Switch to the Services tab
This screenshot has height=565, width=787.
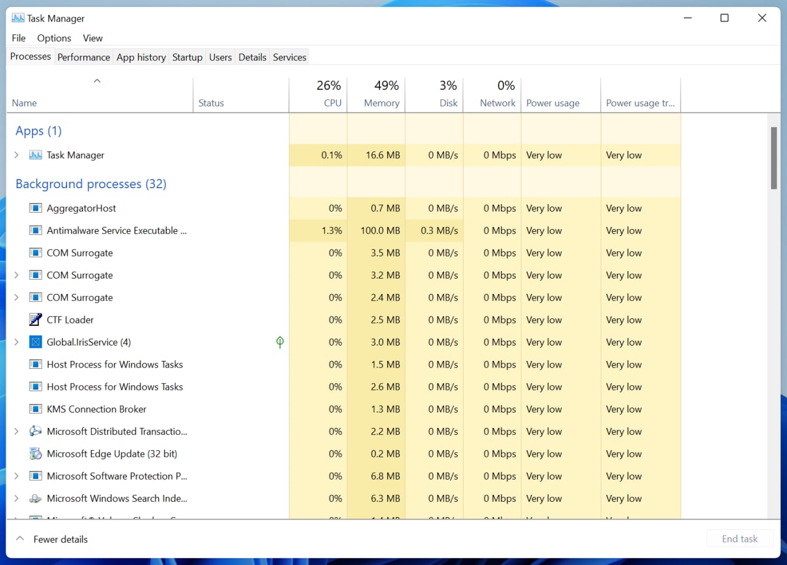[290, 57]
